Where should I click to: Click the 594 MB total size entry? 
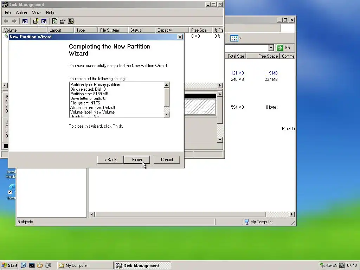[x=237, y=107]
